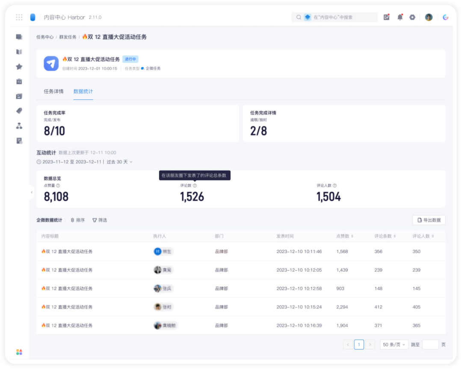Click the colorful apps icon at sidebar bottom

19,352
